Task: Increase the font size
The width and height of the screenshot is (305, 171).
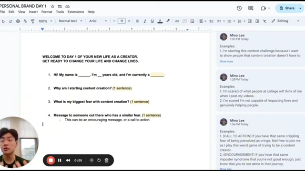Action: tap(129, 21)
